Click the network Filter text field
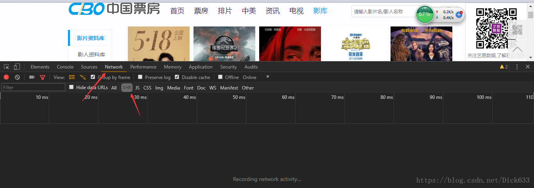The image size is (534, 188). [x=33, y=88]
